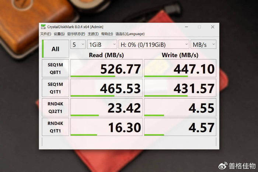Click the 23.42 read result
The height and width of the screenshot is (172, 258).
(107, 108)
